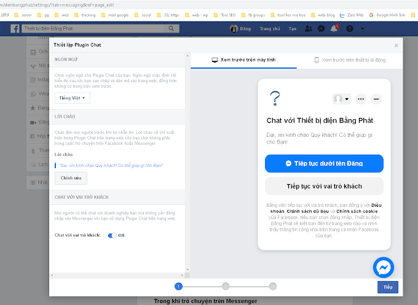Screen dimensions: 418x305
Task: Click the scroll-up arrow of settings panel
Action: coord(187,56)
